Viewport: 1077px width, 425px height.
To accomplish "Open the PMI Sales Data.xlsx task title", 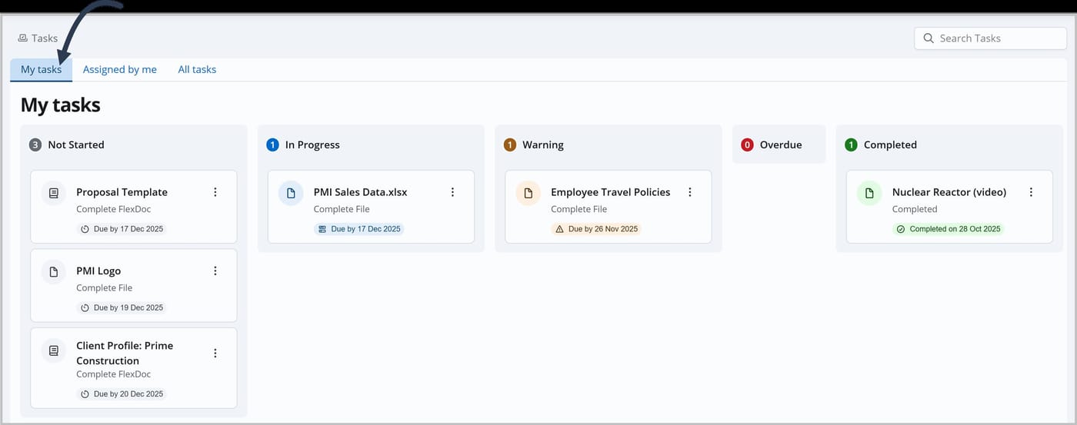I will 360,192.
